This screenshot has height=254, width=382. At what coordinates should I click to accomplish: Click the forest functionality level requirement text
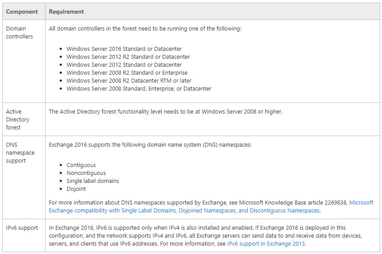pos(166,112)
